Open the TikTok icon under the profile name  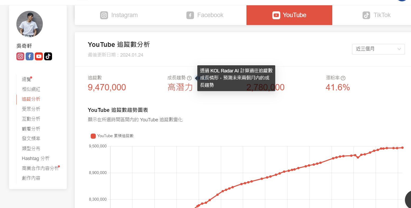coord(48,56)
